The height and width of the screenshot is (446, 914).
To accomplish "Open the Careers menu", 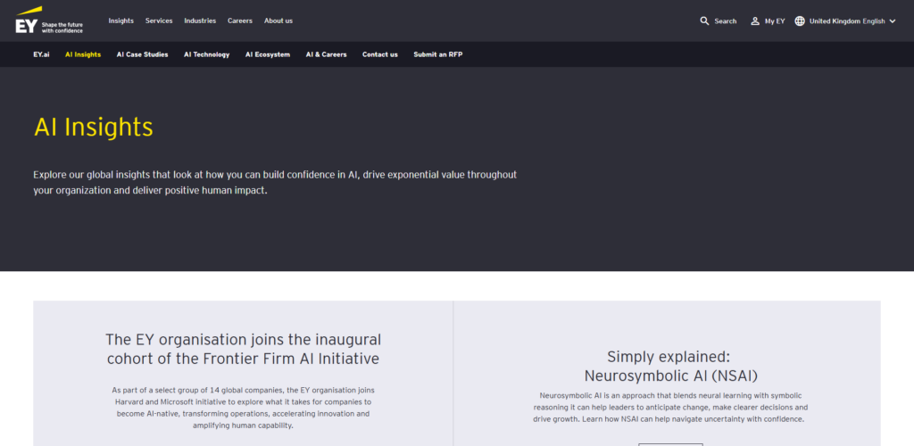I will coord(239,21).
